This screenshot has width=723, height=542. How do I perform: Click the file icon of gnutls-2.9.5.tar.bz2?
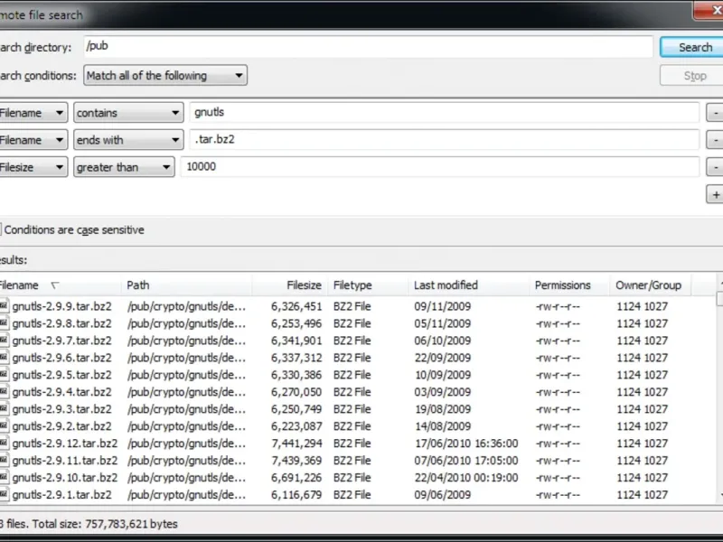(x=5, y=374)
